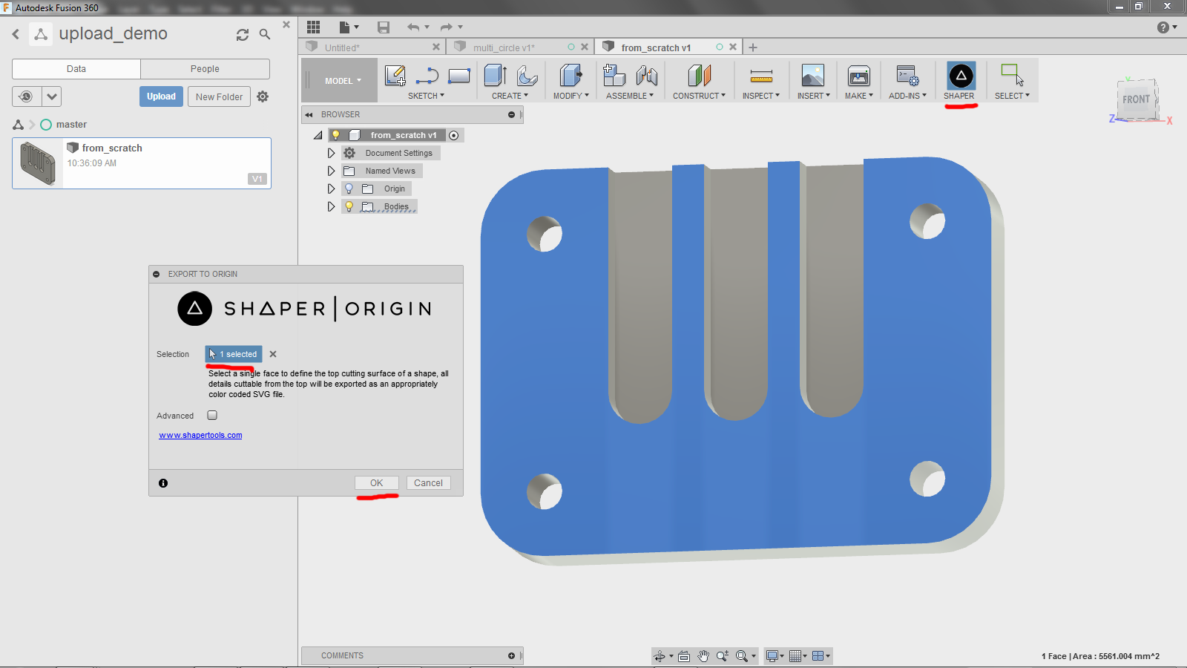Viewport: 1187px width, 668px height.
Task: Open the Help question mark icon
Action: [1163, 27]
